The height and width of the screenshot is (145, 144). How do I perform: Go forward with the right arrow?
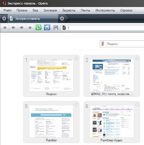pos(22,28)
